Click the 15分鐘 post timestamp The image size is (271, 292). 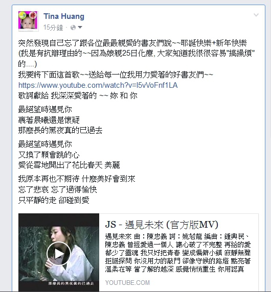point(53,28)
